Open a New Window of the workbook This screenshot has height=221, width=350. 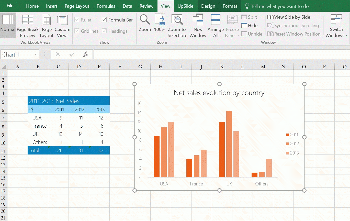click(x=198, y=26)
